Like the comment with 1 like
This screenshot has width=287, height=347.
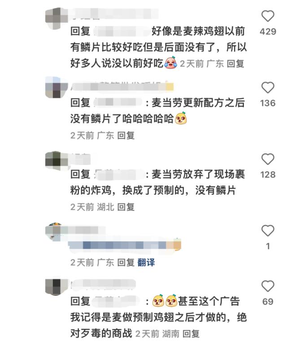click(268, 230)
